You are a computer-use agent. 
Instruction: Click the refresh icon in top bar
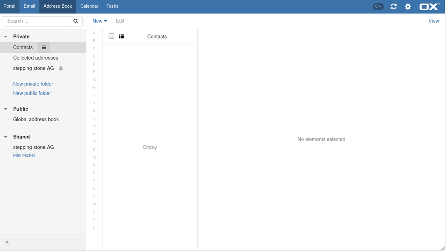click(x=393, y=6)
